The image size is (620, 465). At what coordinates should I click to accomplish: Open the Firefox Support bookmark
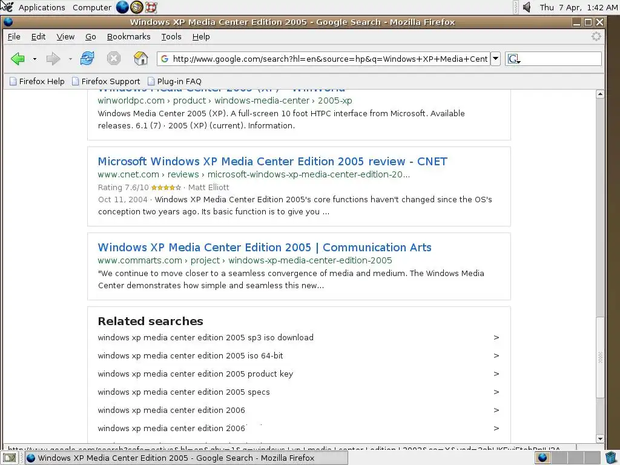[x=106, y=82]
